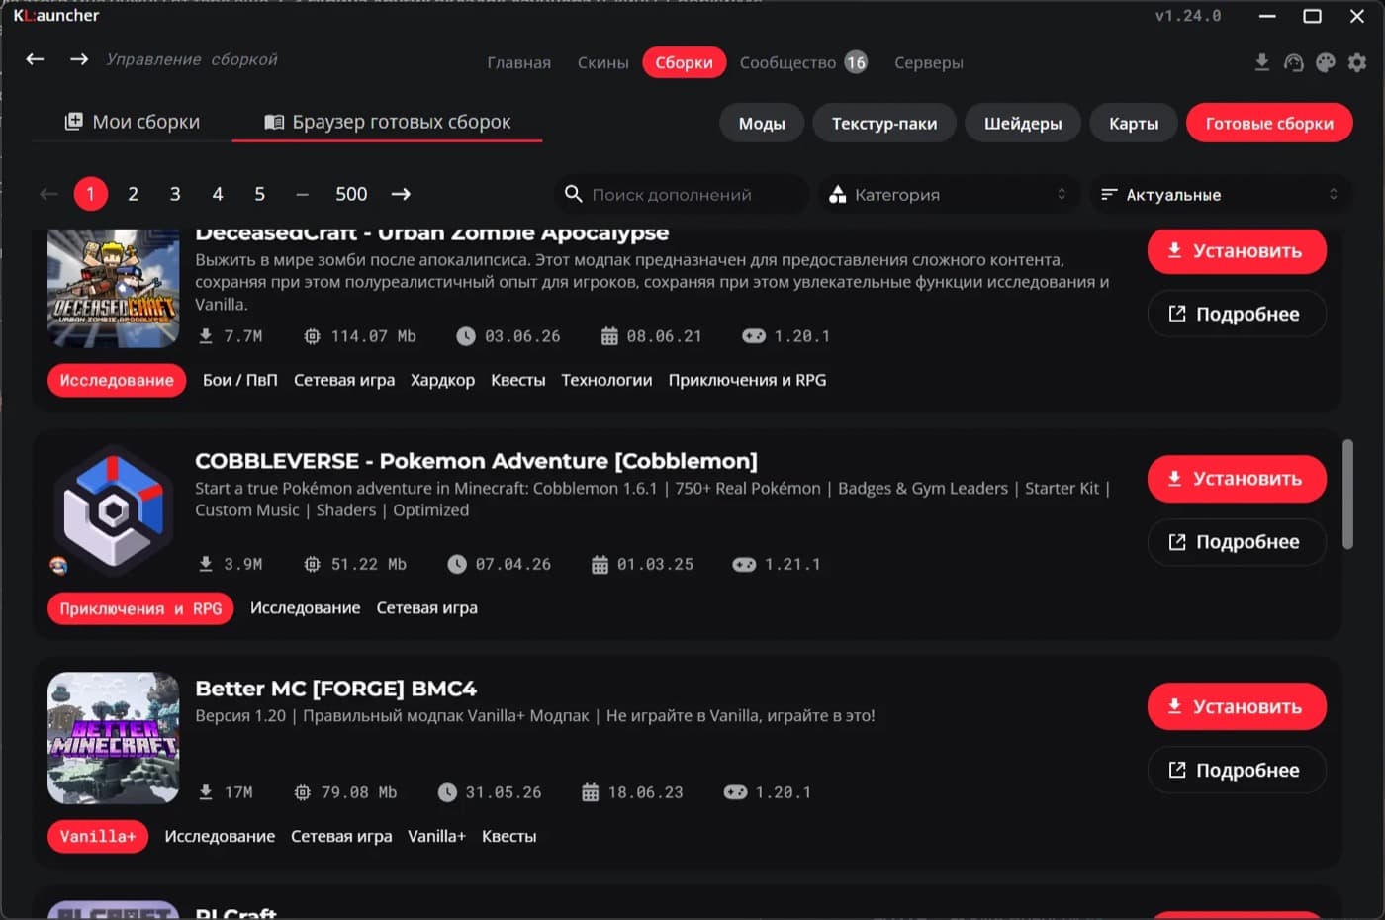The image size is (1385, 920).
Task: Go to page 2
Action: [133, 194]
